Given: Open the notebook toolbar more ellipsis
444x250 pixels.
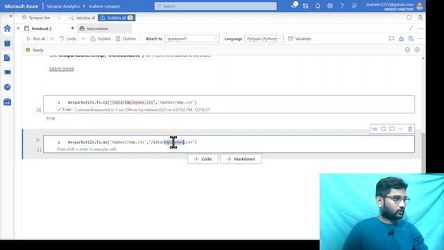Looking at the screenshot, I should [420, 39].
